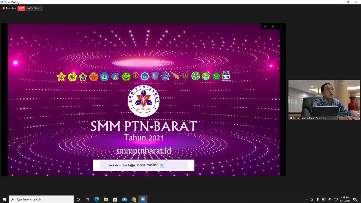Screen dimensions: 361x203
Task: Open the volume control in the tray
Action: (330, 199)
